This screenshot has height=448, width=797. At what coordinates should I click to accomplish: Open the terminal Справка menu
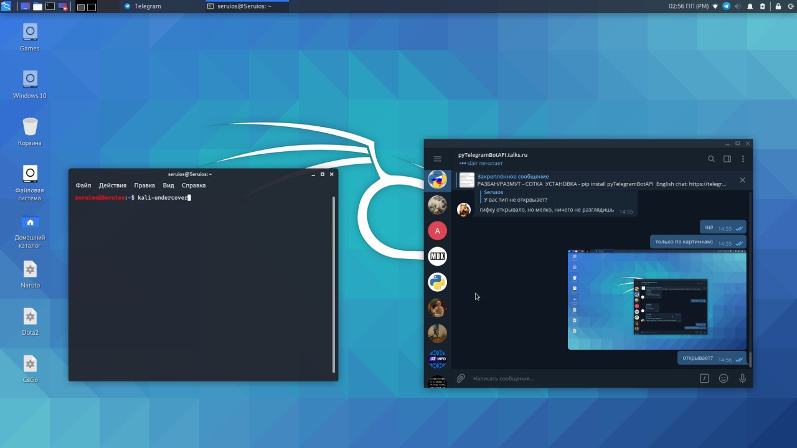194,185
